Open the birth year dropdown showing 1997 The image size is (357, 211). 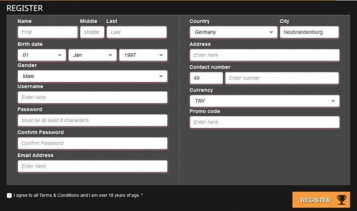(x=143, y=55)
